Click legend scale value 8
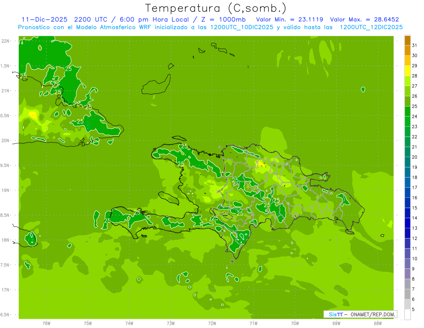The height and width of the screenshot is (328, 424). (x=413, y=279)
